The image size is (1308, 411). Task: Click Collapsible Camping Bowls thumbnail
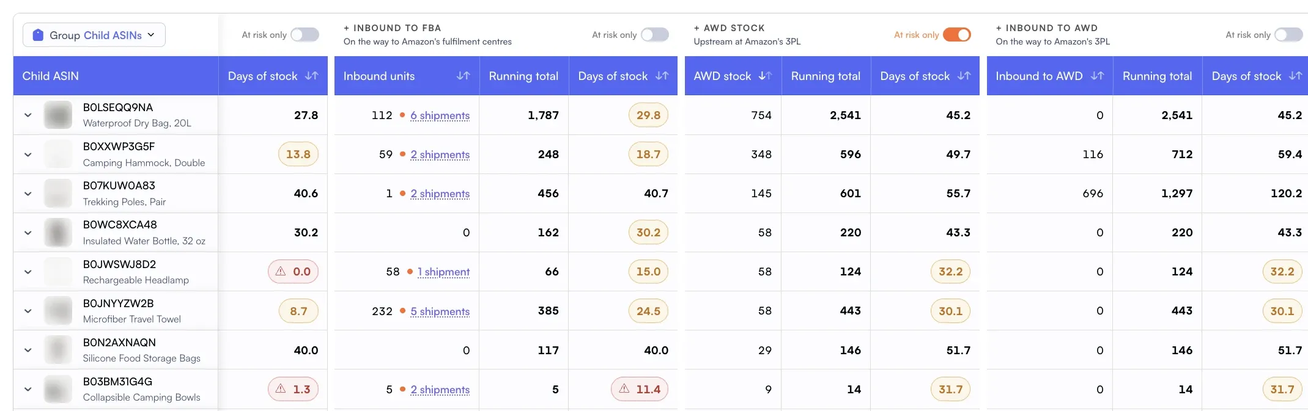point(58,389)
